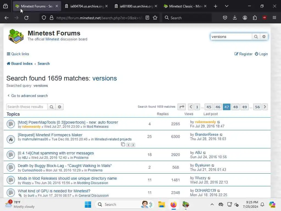This screenshot has width=281, height=211.
Task: Open Minetest Formspecs Maker topic
Action: click(x=50, y=135)
